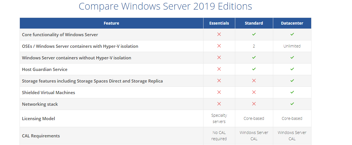Click the value 2 in the Standard column

pyautogui.click(x=254, y=46)
